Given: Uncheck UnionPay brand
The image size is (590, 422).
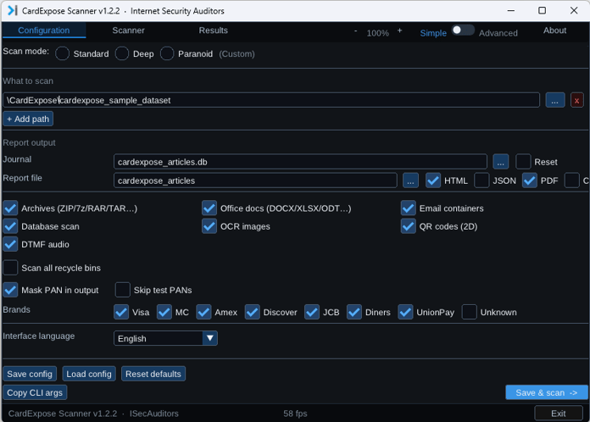Looking at the screenshot, I should point(405,312).
